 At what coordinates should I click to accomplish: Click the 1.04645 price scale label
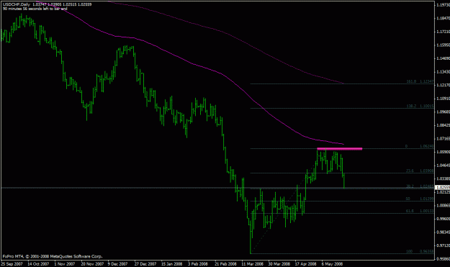click(x=443, y=166)
